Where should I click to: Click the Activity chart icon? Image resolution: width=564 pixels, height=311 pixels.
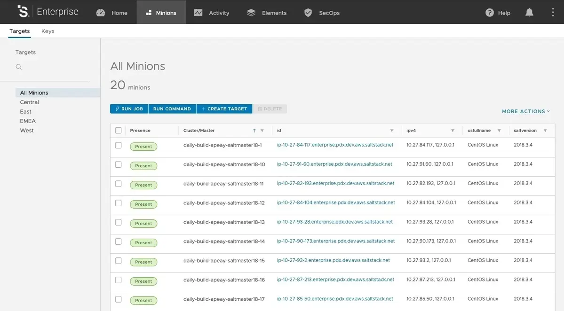(198, 13)
